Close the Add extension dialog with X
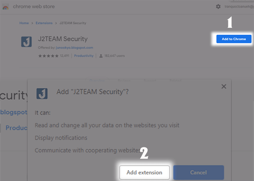The image size is (254, 181). [x=224, y=87]
